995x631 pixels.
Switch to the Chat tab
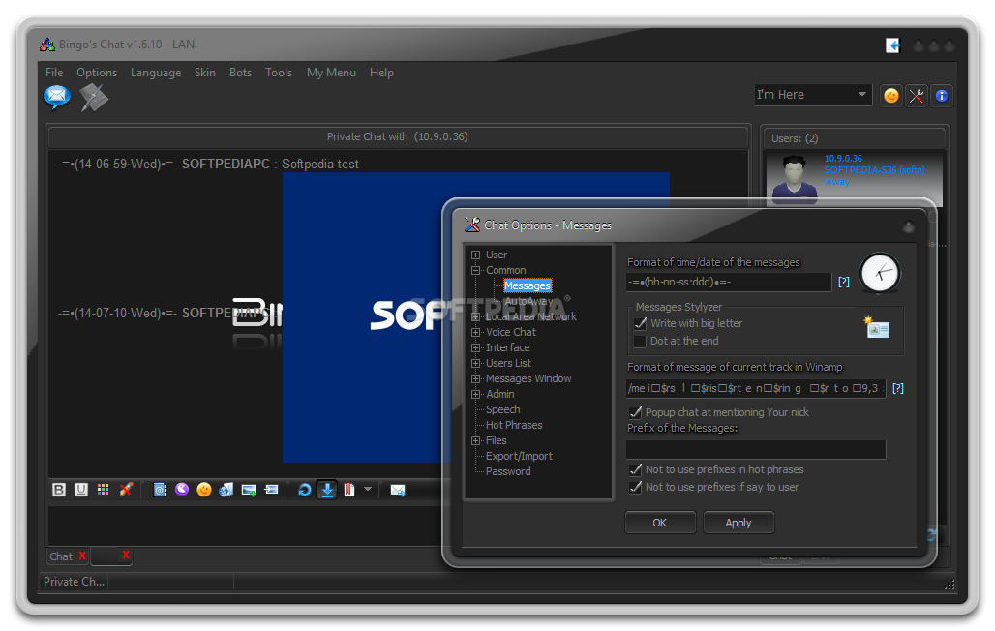click(x=62, y=556)
